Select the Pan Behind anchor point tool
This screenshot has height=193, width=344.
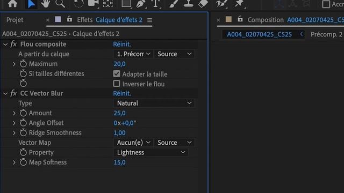tap(108, 4)
